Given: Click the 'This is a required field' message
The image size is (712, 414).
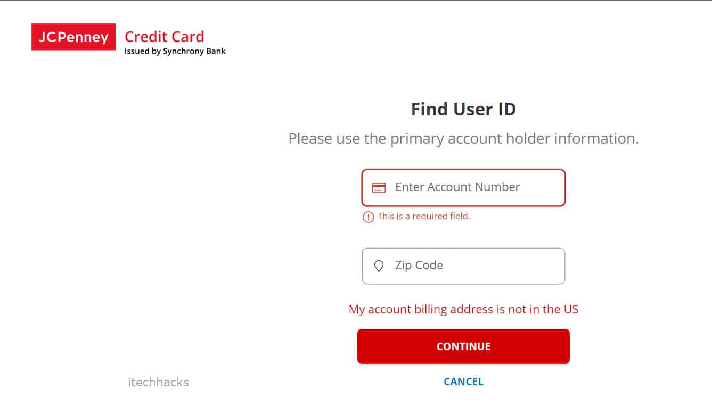Looking at the screenshot, I should (423, 217).
